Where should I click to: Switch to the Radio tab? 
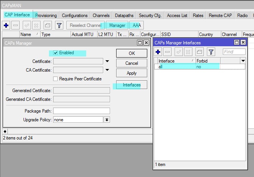(242, 16)
